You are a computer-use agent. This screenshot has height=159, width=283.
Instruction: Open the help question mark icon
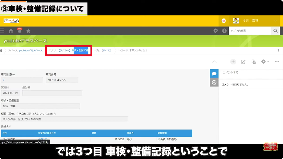tap(224, 31)
